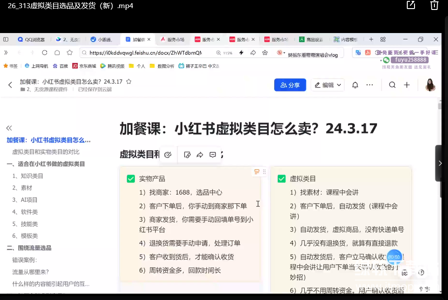Jump to outline section 一、适合在小红书做的虚拟类目

coord(46,164)
